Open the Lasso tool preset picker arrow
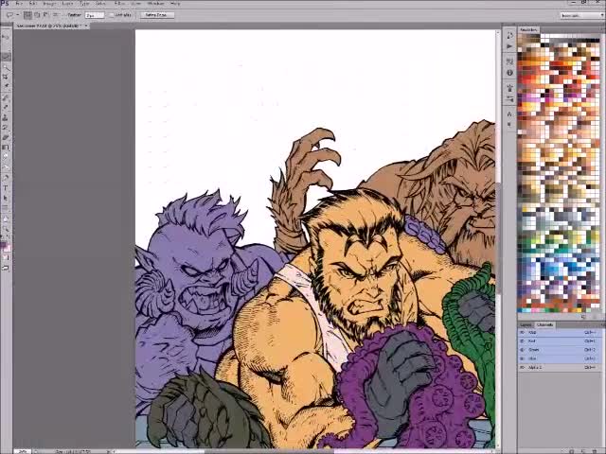The height and width of the screenshot is (454, 606). click(x=18, y=15)
